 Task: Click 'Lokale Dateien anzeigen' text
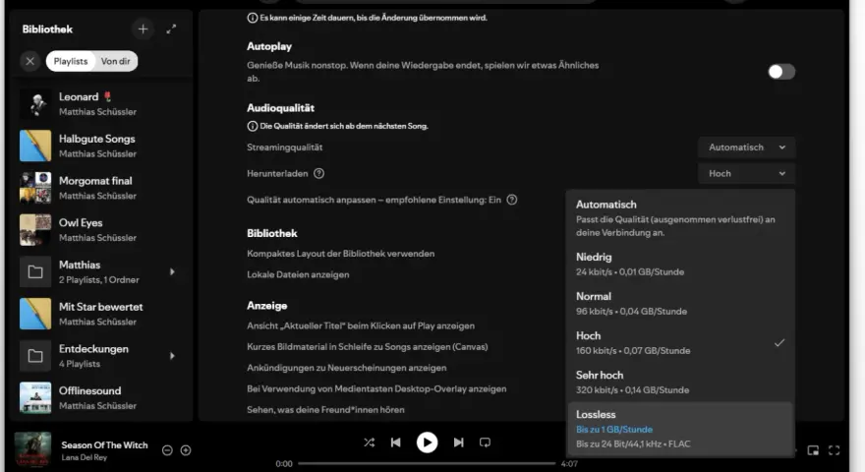pyautogui.click(x=298, y=275)
